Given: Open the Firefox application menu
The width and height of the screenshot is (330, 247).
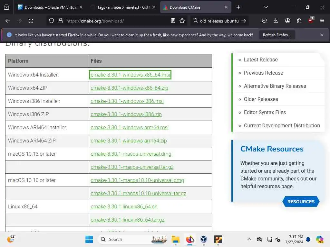Looking at the screenshot, I should [322, 21].
